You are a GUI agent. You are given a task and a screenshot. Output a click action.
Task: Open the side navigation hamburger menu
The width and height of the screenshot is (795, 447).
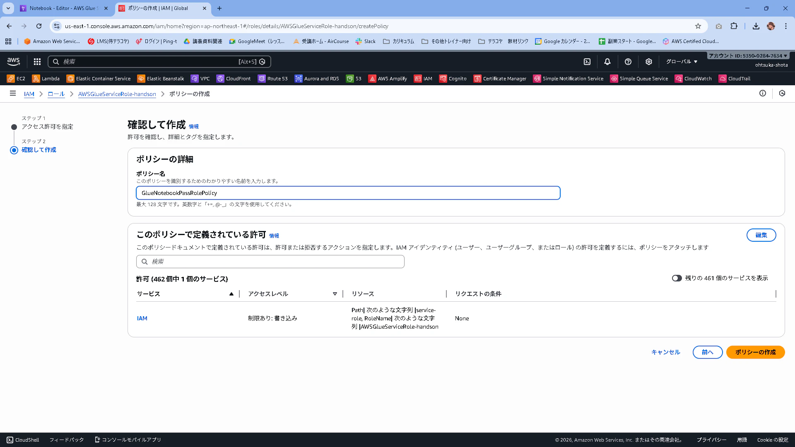point(13,94)
